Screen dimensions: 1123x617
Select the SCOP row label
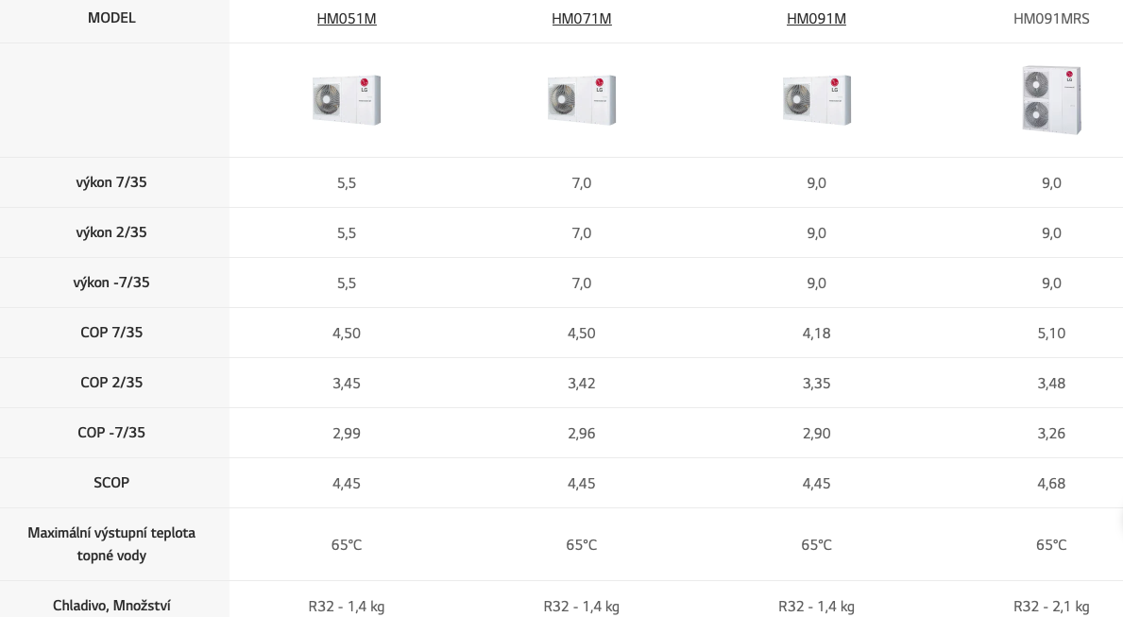[111, 483]
